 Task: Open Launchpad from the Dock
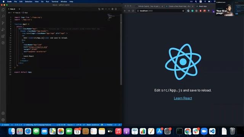20,131
